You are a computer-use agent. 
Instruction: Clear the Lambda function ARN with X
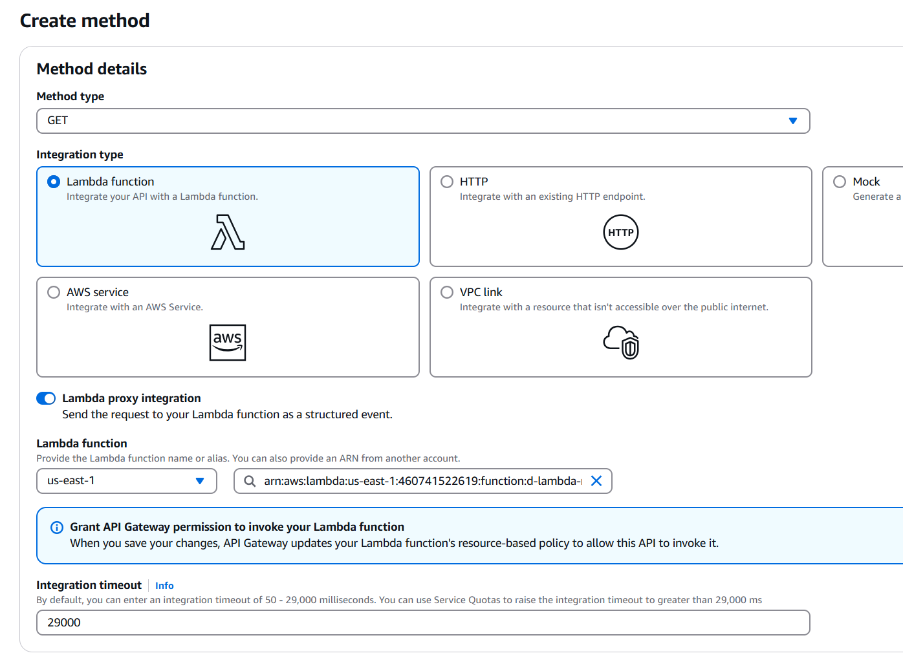click(596, 481)
